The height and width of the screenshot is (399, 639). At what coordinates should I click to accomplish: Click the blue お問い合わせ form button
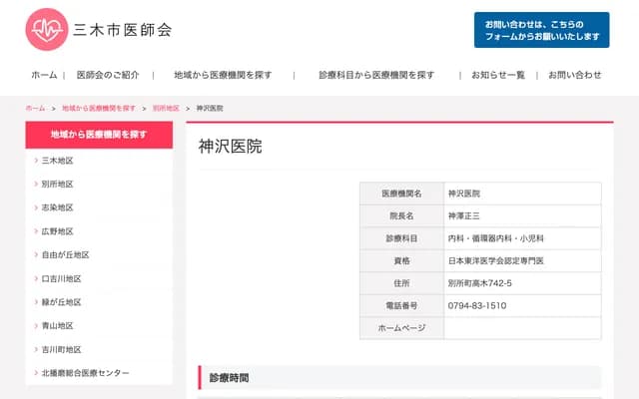541,30
